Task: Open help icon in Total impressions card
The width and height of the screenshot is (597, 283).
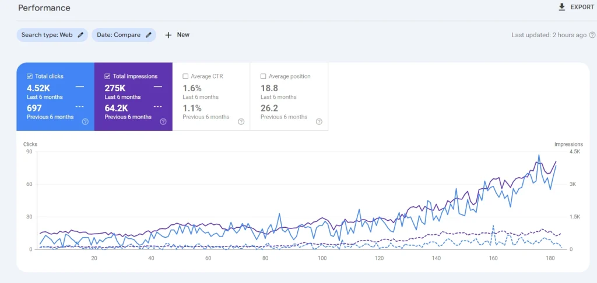Action: coord(163,122)
